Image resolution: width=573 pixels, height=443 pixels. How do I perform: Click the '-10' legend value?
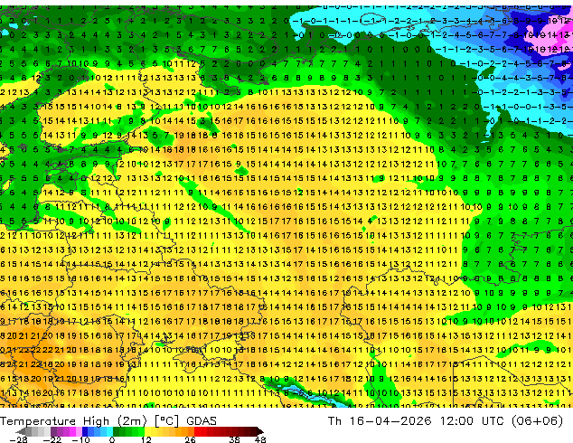[x=80, y=439]
